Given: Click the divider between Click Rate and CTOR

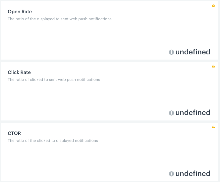Looking at the screenshot, I should 109,121.
